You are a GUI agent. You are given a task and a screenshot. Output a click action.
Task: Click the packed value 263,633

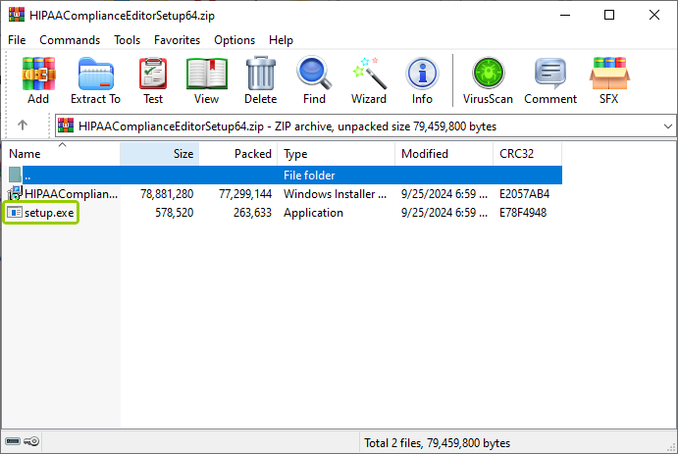click(x=252, y=213)
